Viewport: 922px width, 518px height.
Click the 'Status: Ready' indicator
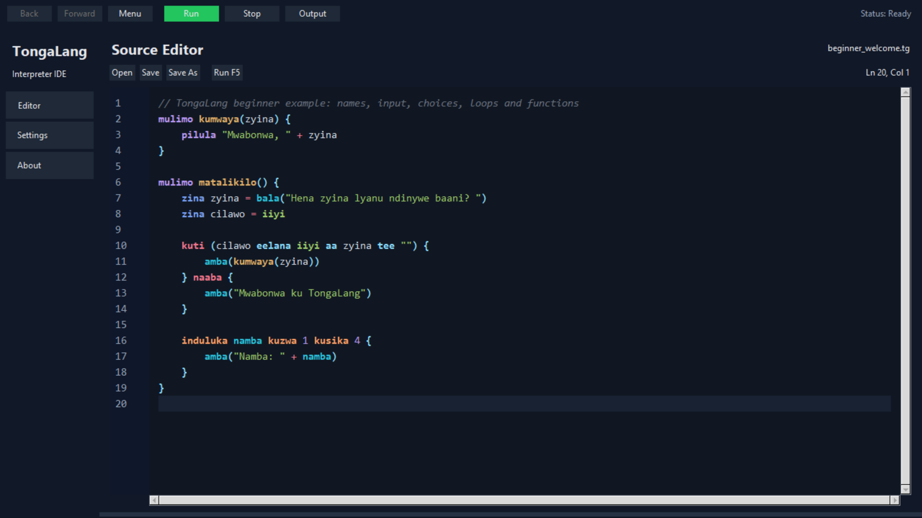point(886,14)
